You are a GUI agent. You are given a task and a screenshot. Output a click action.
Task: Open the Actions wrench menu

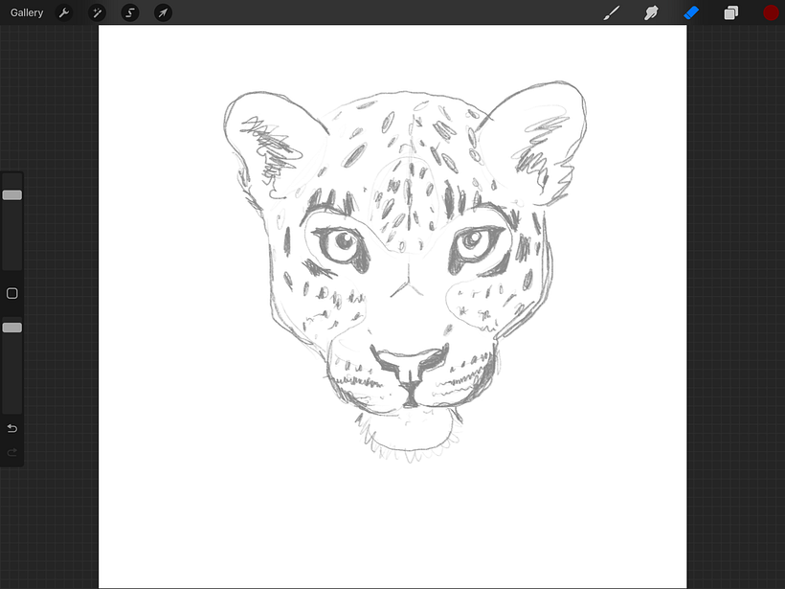[x=63, y=12]
